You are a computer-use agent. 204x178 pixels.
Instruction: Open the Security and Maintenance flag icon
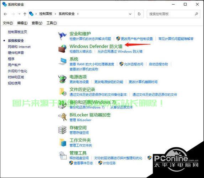click(62, 36)
